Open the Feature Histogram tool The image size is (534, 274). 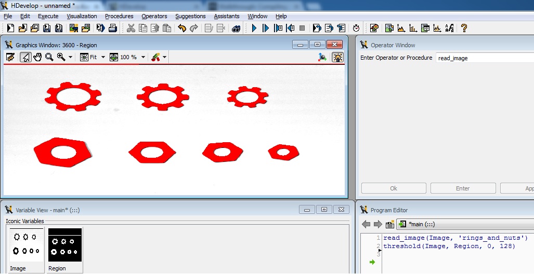(x=413, y=28)
